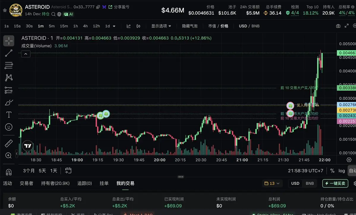Click the ASTEROID token logo image

pos(16,10)
